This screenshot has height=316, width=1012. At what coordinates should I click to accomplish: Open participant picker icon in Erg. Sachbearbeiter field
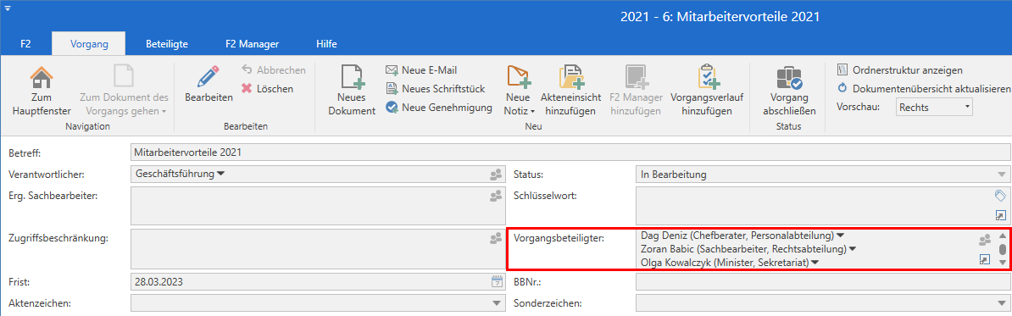click(x=496, y=196)
